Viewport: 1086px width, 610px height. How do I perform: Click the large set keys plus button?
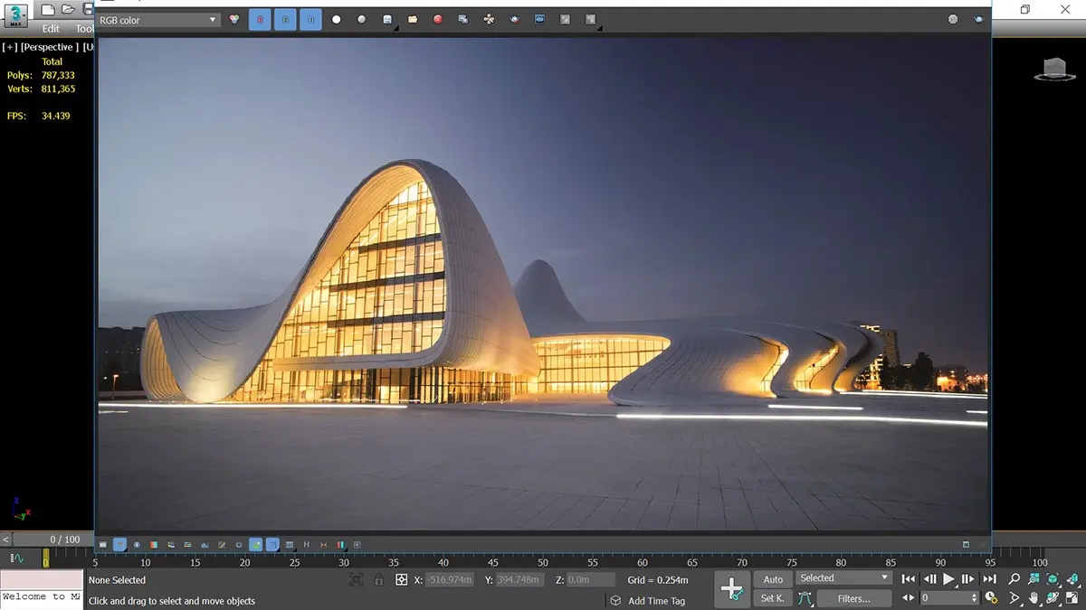(731, 588)
